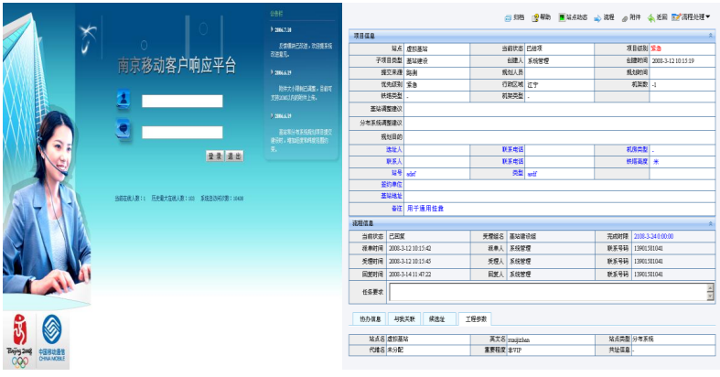Click the green 返回 back arrow

[651, 18]
